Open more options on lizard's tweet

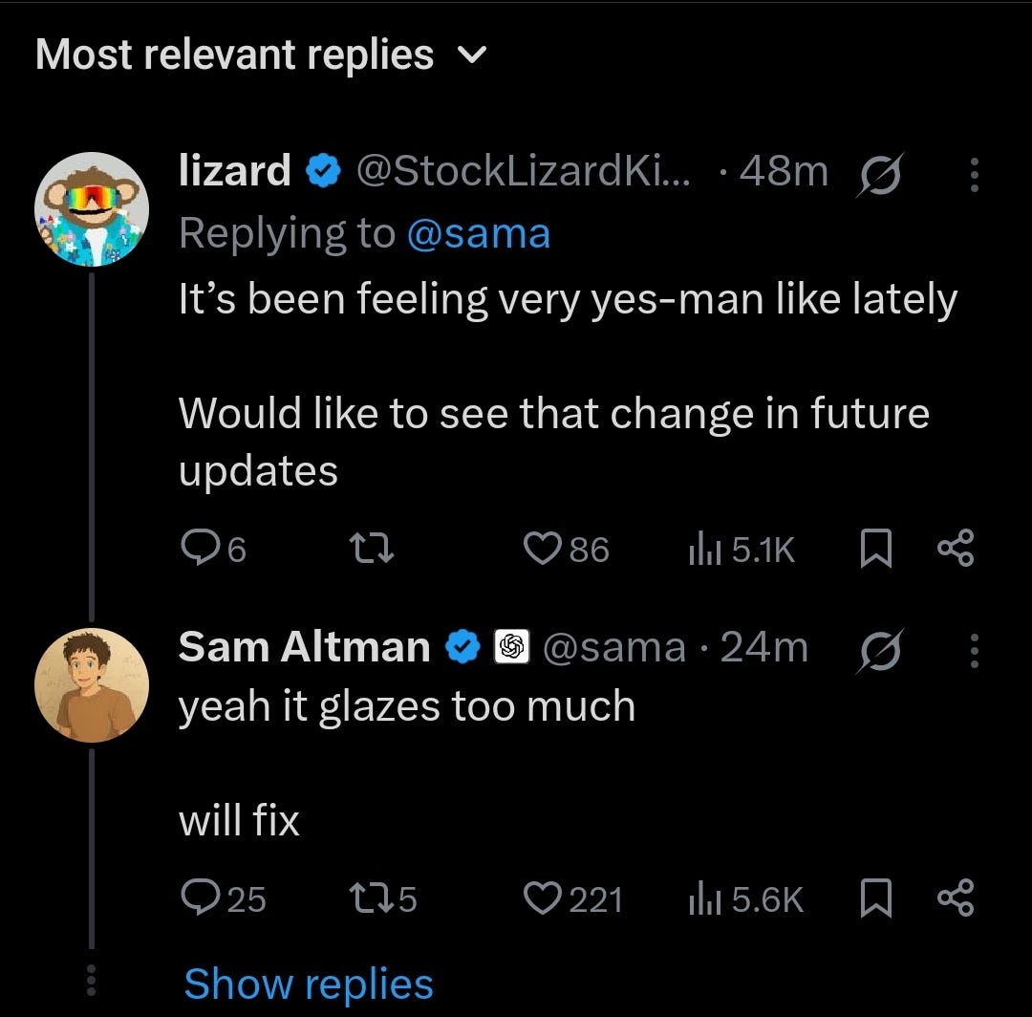pyautogui.click(x=975, y=174)
